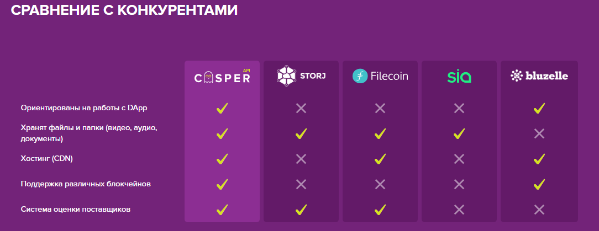Click Storj checkmark in supplier rating row

point(301,209)
